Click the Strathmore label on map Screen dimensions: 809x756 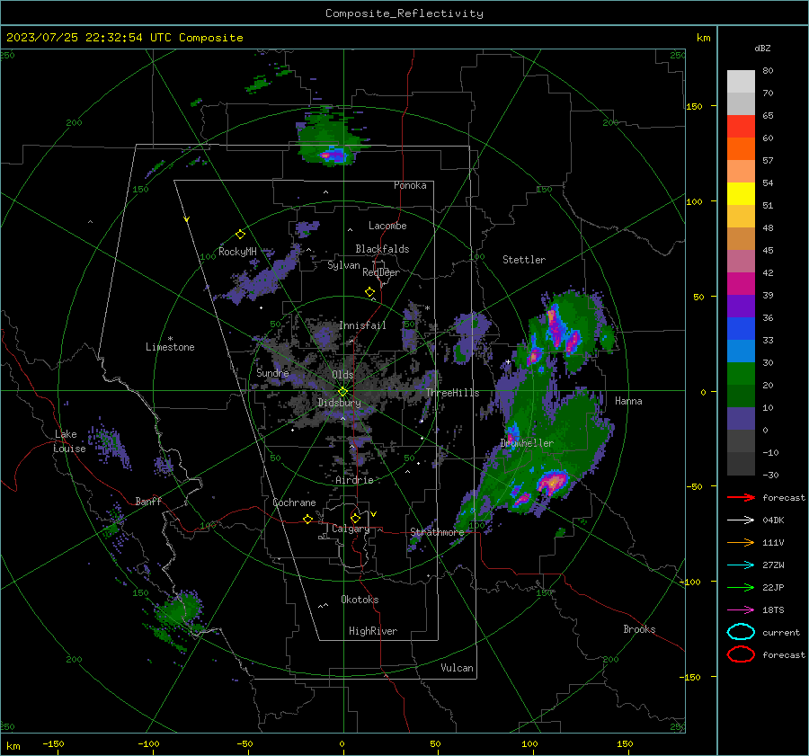[437, 532]
